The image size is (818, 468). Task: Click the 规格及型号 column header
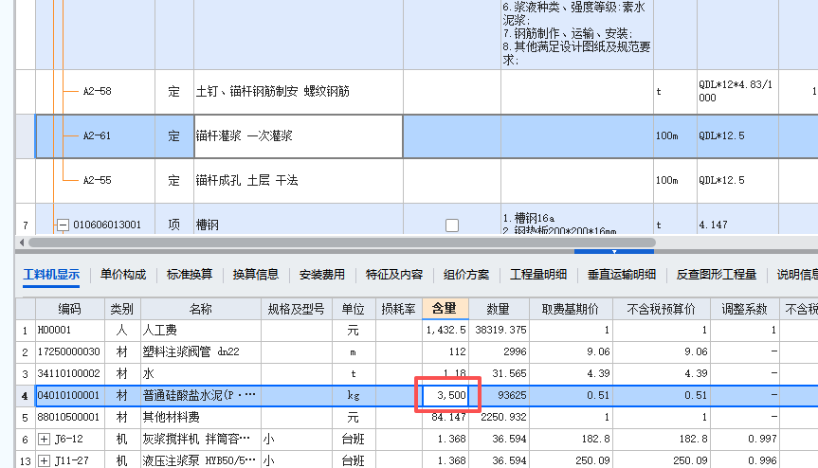point(297,309)
